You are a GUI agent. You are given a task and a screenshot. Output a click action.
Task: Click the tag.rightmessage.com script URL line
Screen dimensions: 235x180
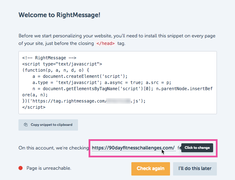coord(84,101)
